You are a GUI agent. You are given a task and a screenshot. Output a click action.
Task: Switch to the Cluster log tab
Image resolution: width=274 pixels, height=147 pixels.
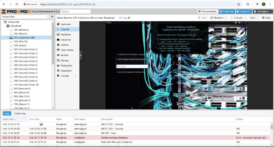pos(20,114)
